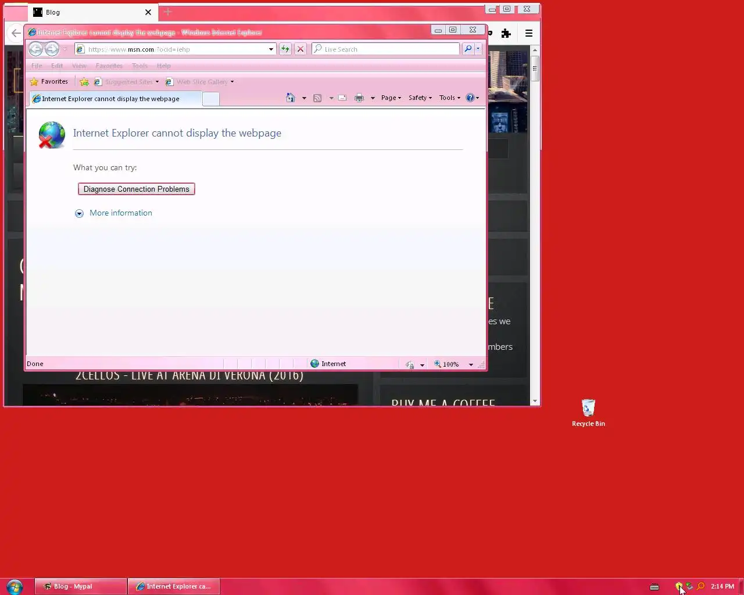The width and height of the screenshot is (744, 595).
Task: Open the Safety command menu
Action: click(x=420, y=98)
